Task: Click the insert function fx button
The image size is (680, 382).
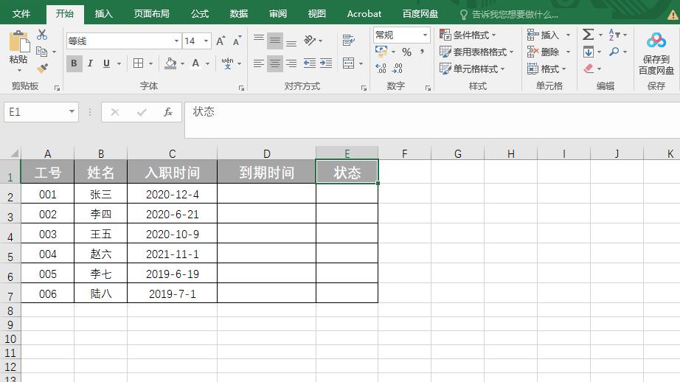Action: coord(168,112)
